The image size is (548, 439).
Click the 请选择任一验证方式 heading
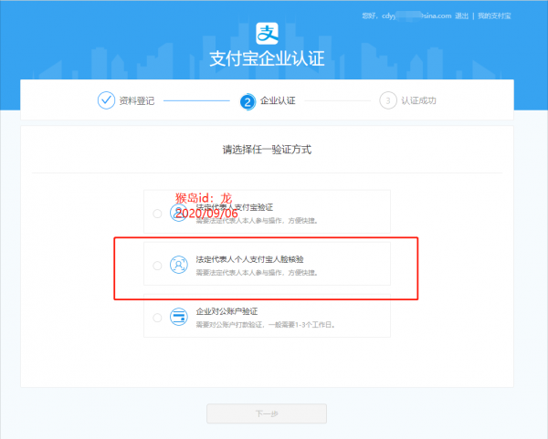click(x=267, y=150)
